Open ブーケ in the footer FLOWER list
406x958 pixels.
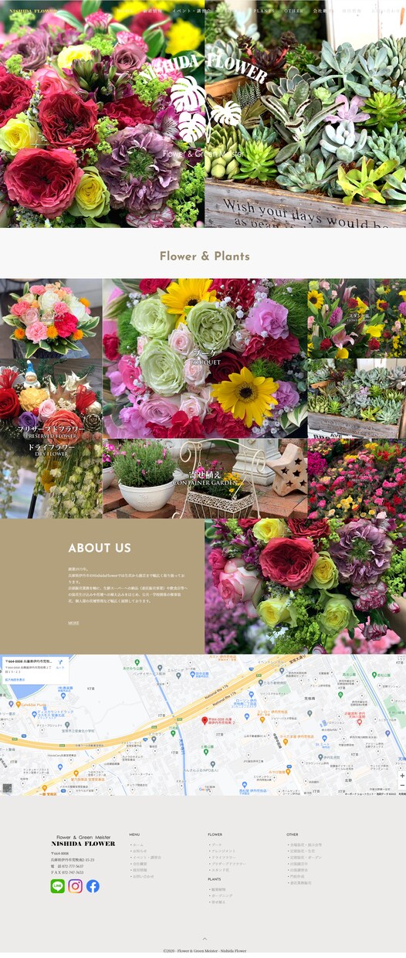215,844
